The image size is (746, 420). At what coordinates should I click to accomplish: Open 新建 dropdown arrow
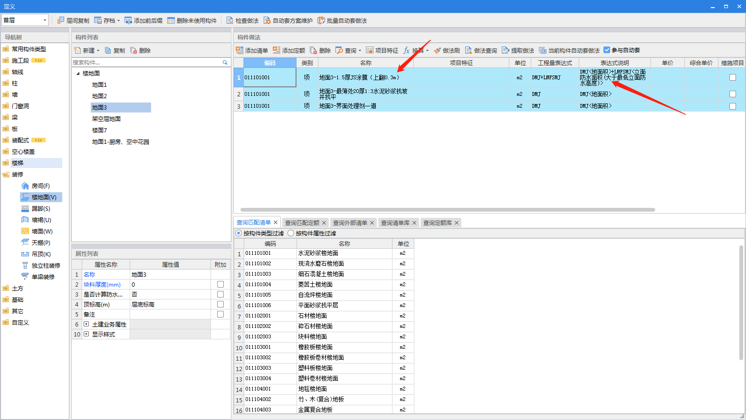[98, 51]
